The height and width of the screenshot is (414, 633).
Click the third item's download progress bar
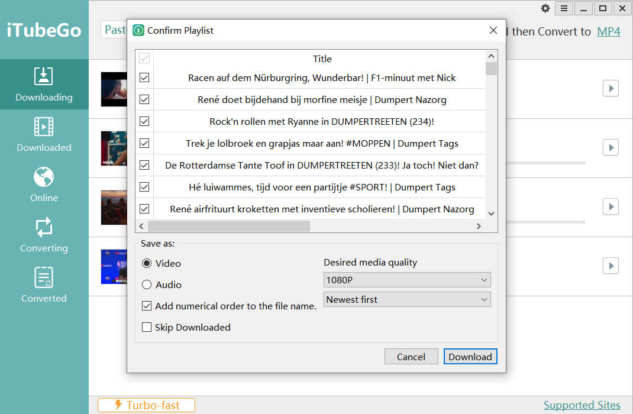click(x=545, y=222)
